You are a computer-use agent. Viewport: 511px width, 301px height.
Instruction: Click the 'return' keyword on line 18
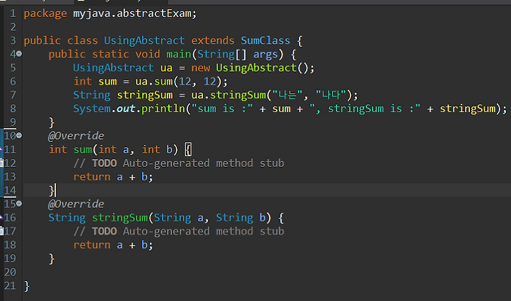(x=92, y=245)
